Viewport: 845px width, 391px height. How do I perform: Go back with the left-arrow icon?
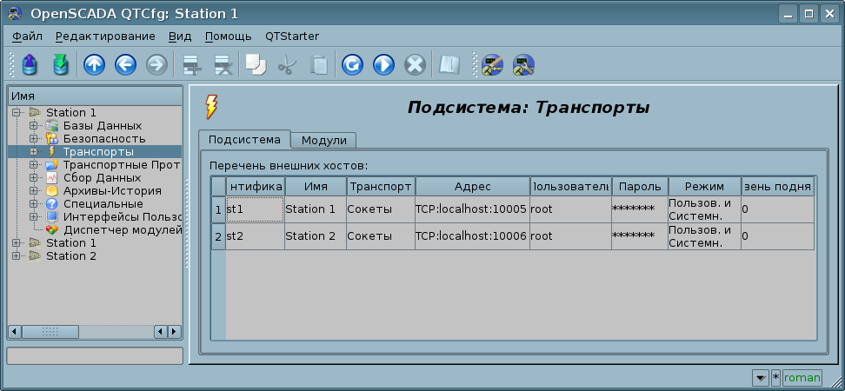[125, 65]
